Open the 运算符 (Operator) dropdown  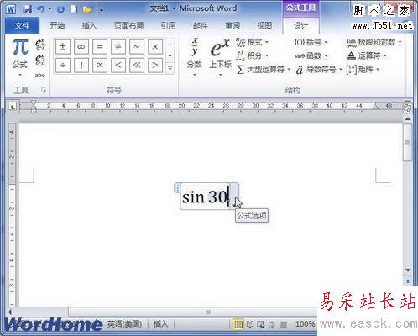[367, 55]
